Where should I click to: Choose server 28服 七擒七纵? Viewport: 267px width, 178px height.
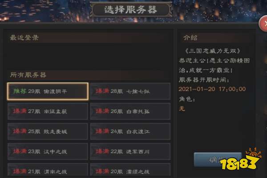(x=130, y=91)
